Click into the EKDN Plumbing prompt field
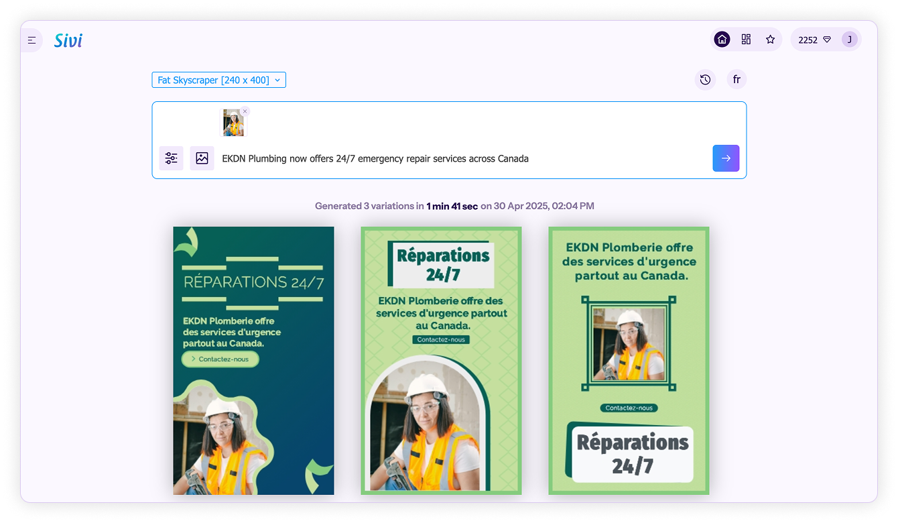 click(x=462, y=159)
